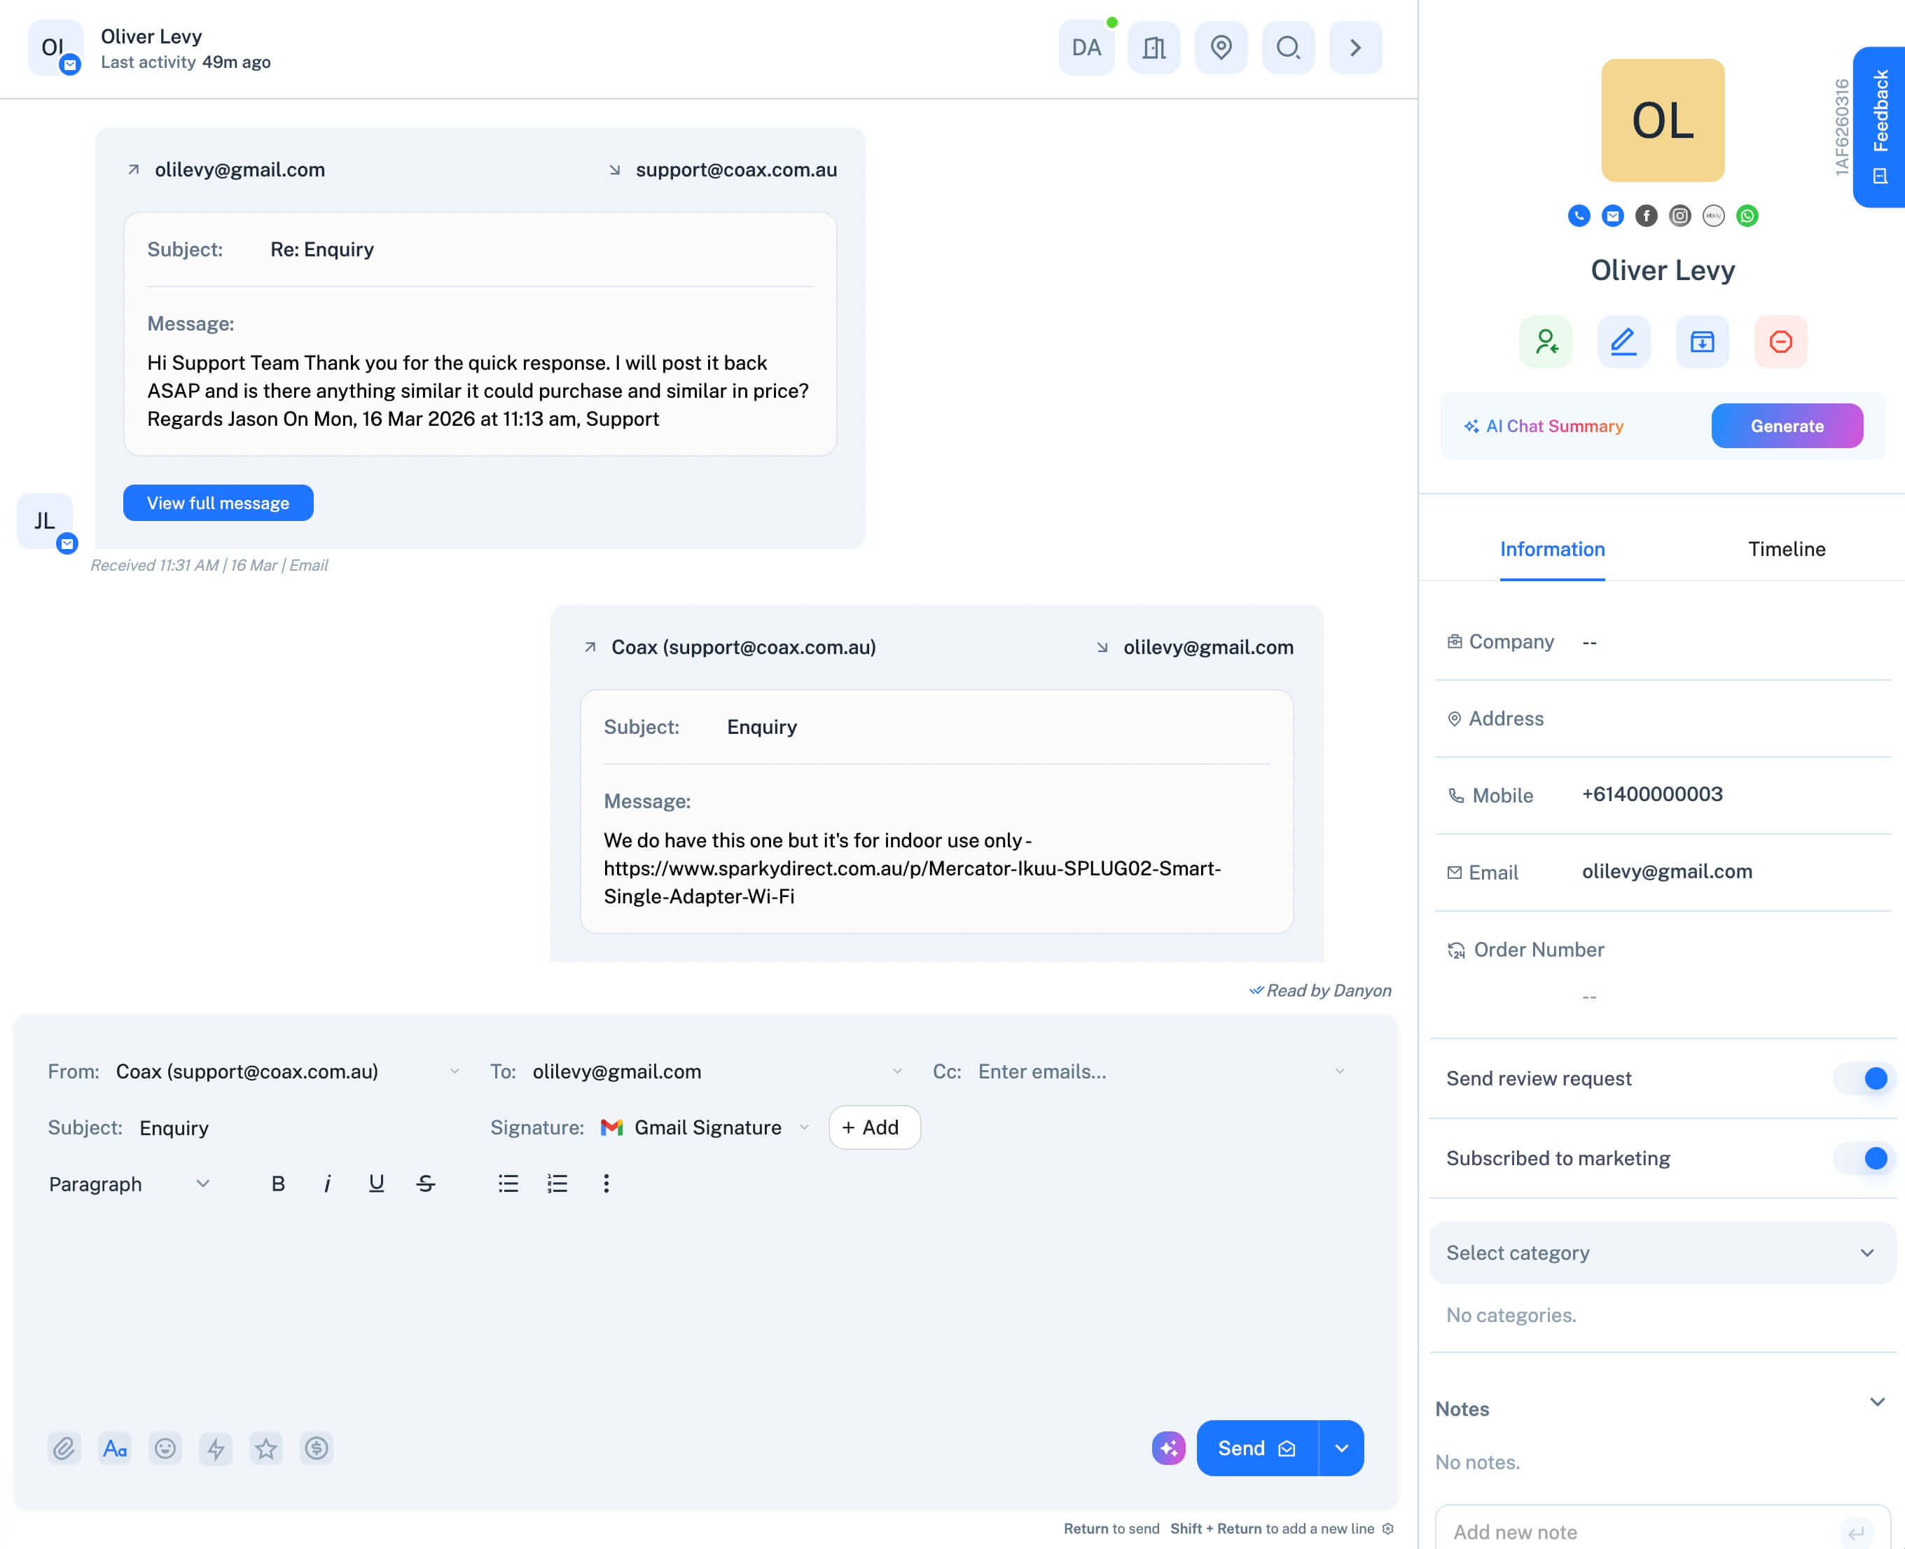Insert a quick reply via the lightning icon
This screenshot has width=1905, height=1549.
(215, 1448)
